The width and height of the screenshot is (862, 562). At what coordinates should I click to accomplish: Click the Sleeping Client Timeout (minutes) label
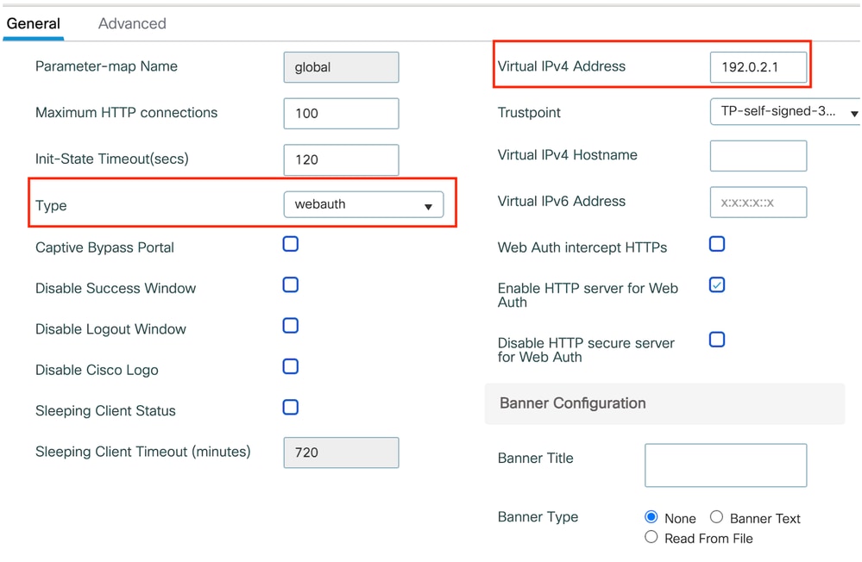(x=143, y=452)
